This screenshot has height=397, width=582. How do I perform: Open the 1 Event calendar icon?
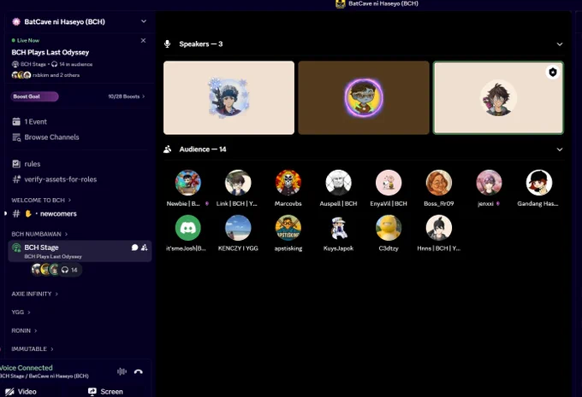[x=16, y=121]
